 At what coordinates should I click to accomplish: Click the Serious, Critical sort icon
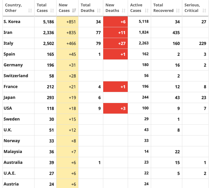(204, 11)
